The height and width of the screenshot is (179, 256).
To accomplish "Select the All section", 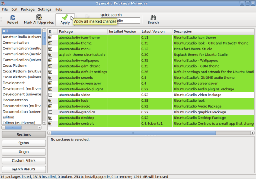I will 22,31.
